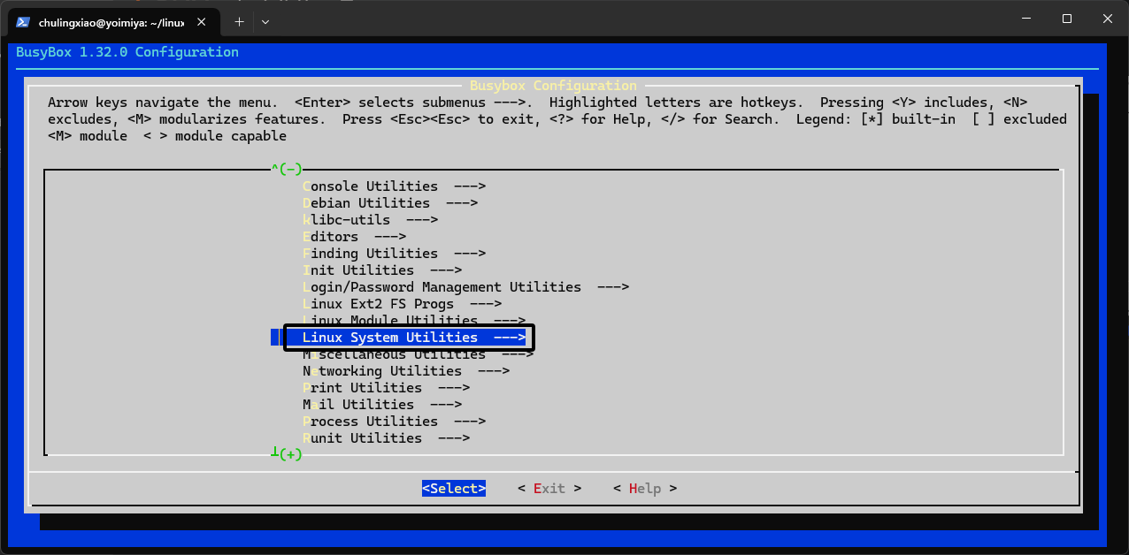The width and height of the screenshot is (1129, 555).
Task: Click the Busybox Configuration dialog title
Action: tap(553, 86)
